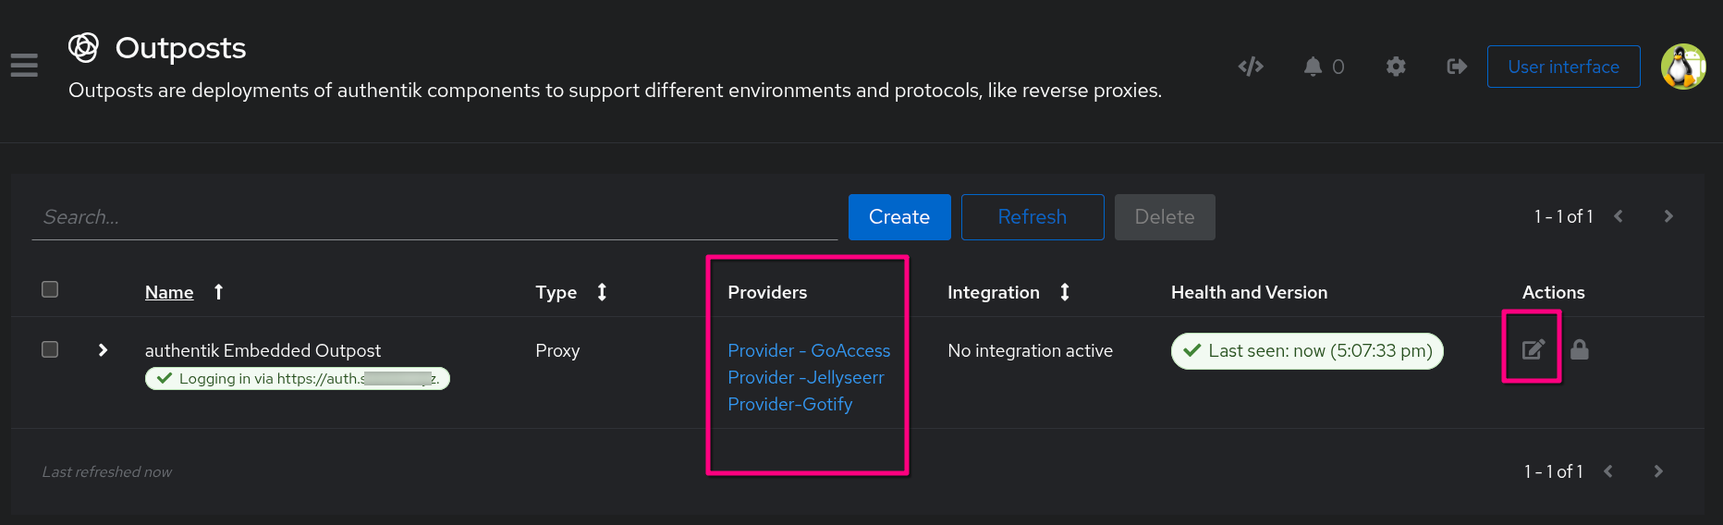Refresh the outposts list

tap(1032, 217)
